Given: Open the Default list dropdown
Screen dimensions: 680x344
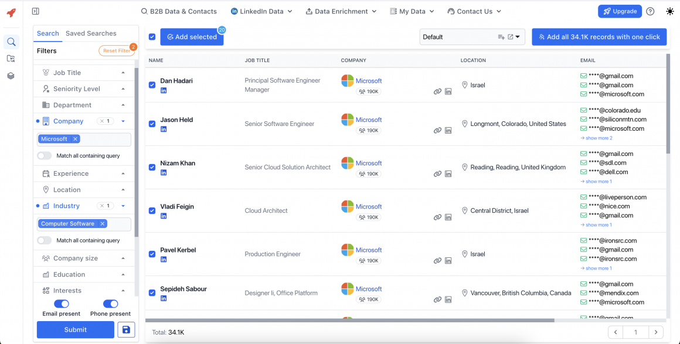Looking at the screenshot, I should [x=518, y=37].
